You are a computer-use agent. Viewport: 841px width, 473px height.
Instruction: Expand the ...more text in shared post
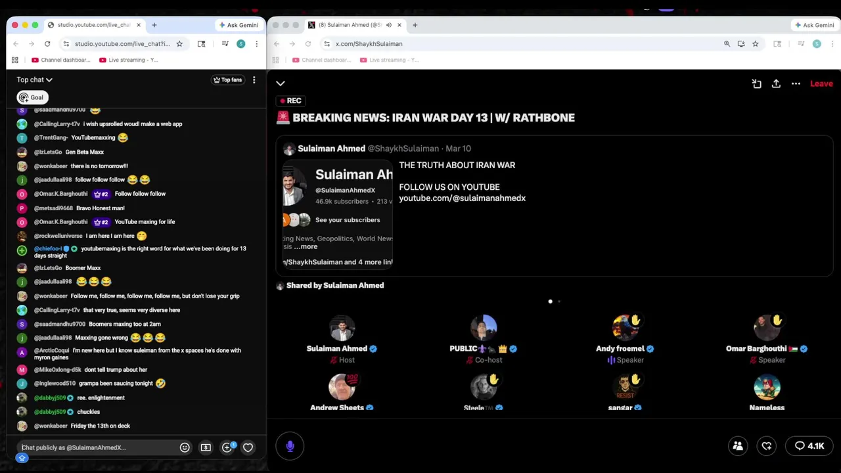point(306,246)
